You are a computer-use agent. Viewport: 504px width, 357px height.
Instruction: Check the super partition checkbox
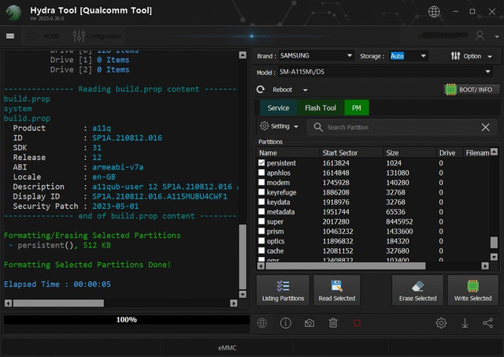point(261,221)
